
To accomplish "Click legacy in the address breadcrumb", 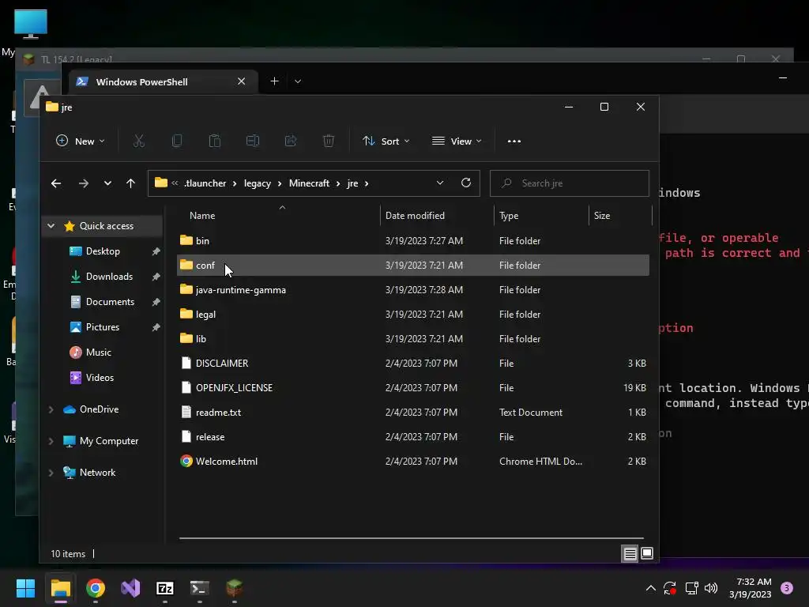I will click(258, 183).
